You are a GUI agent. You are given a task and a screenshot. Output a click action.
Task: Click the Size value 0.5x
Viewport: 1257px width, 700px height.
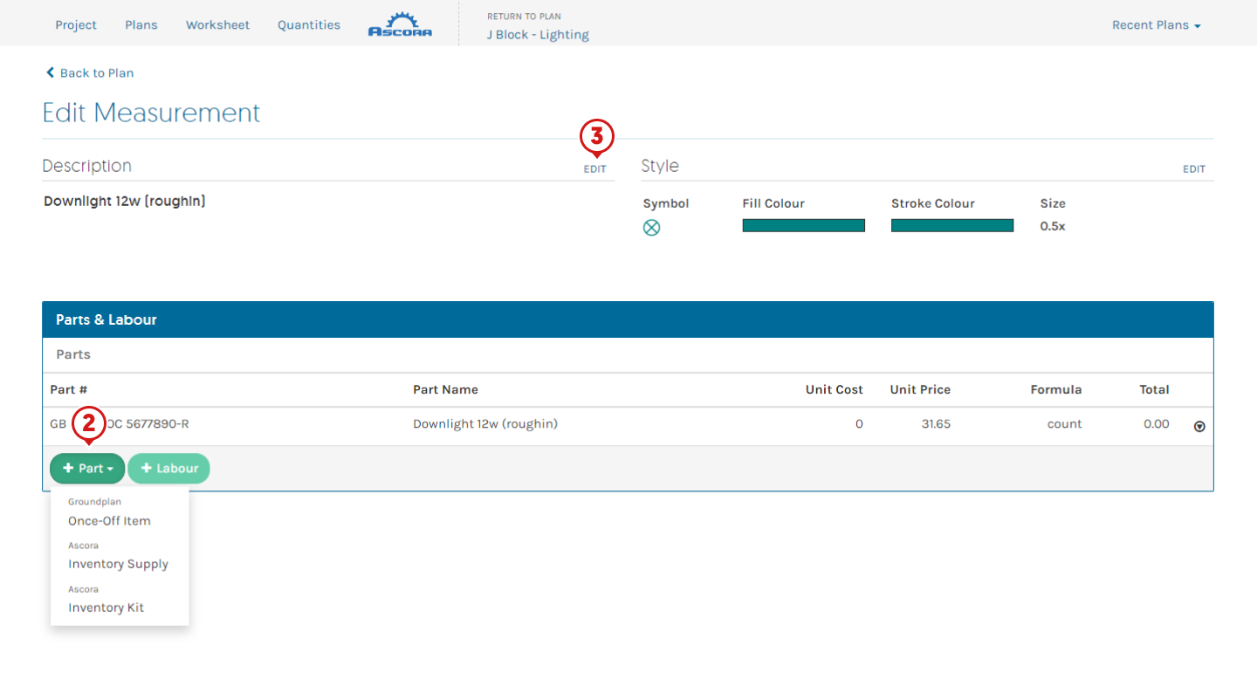(1053, 226)
